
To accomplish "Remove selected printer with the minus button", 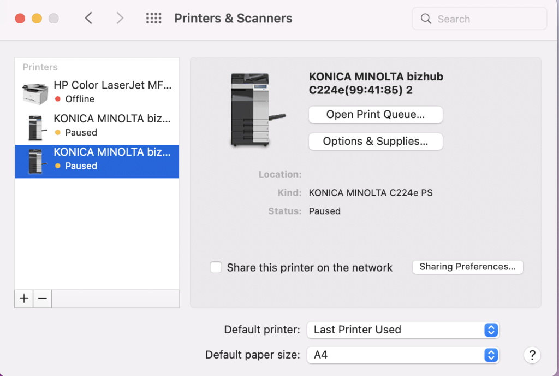I will pos(43,298).
